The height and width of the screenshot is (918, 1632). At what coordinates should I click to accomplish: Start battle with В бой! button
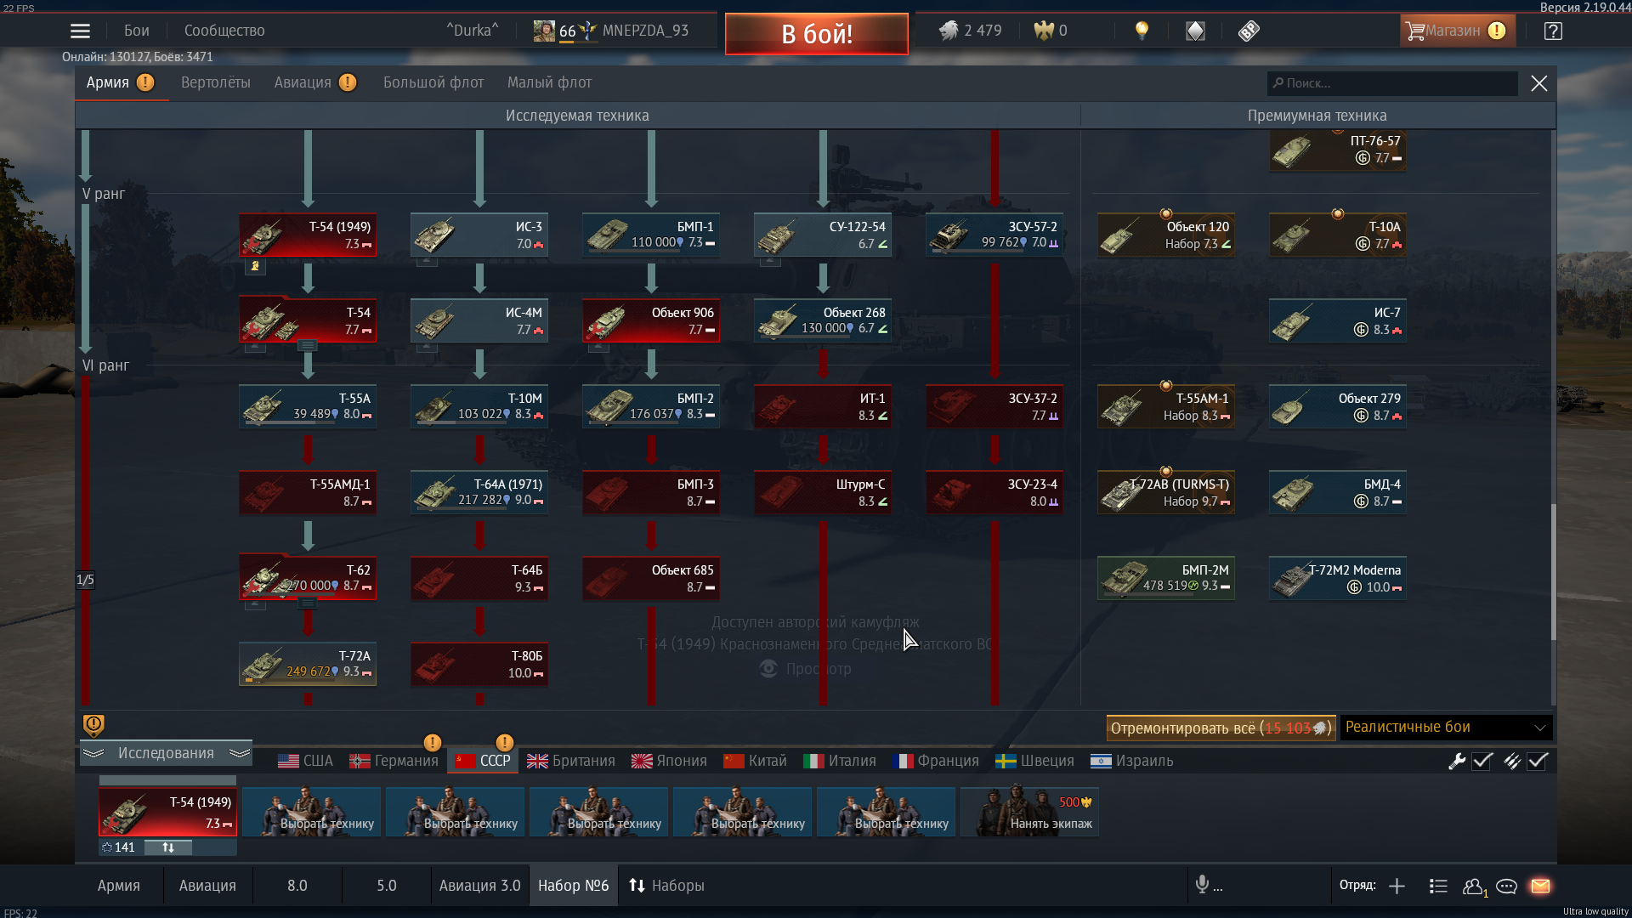[x=817, y=34]
